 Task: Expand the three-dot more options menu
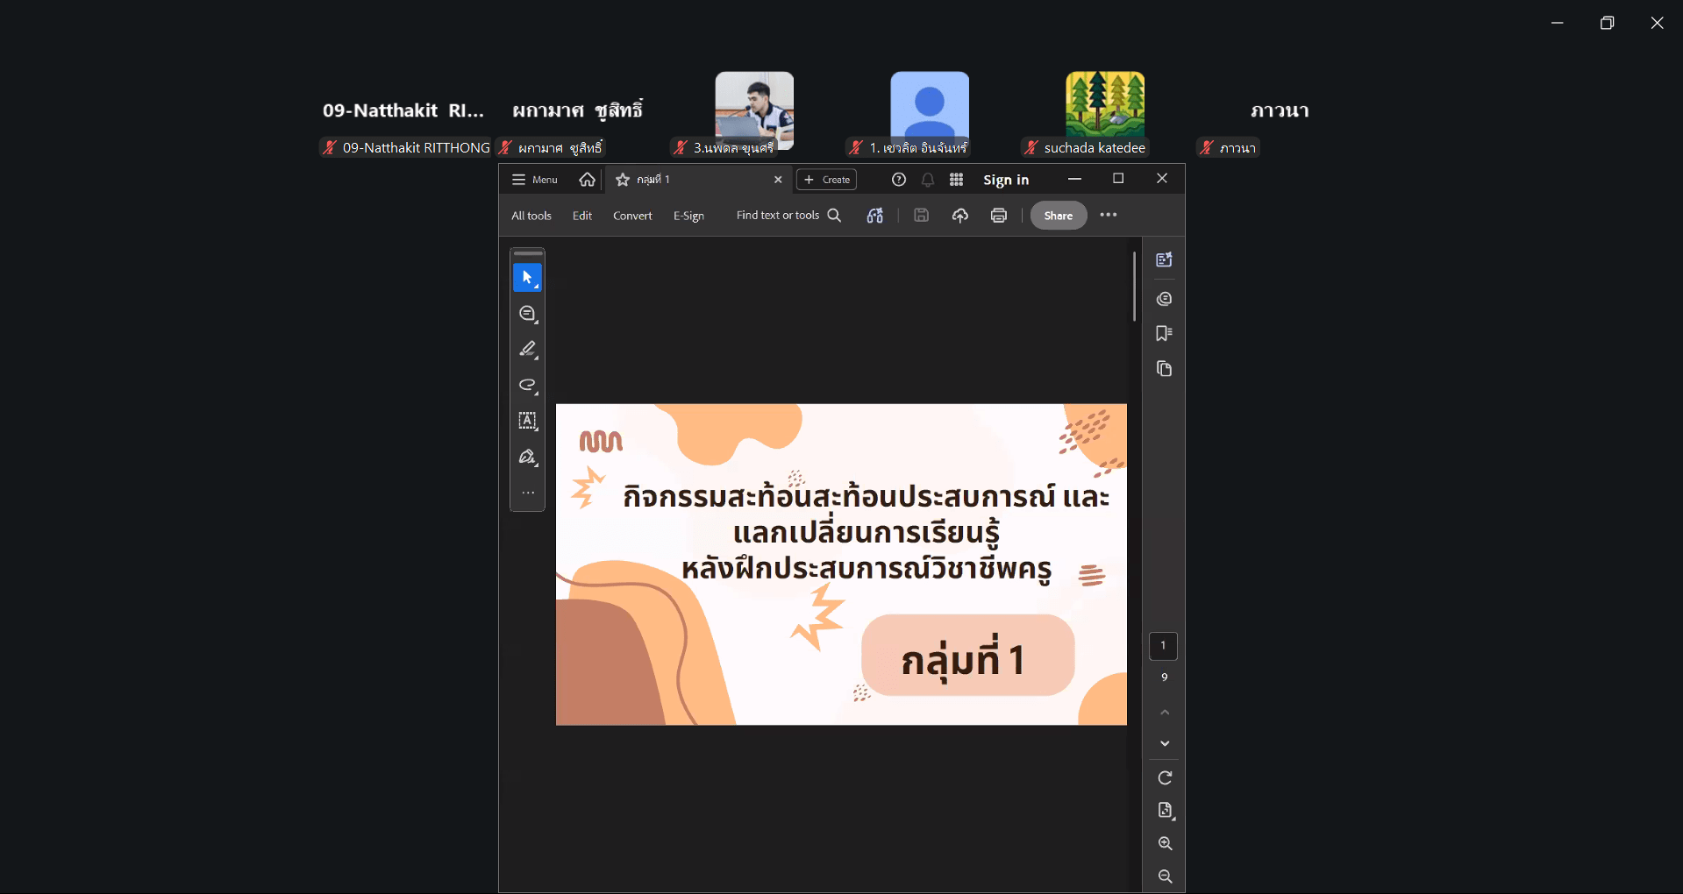tap(1109, 216)
